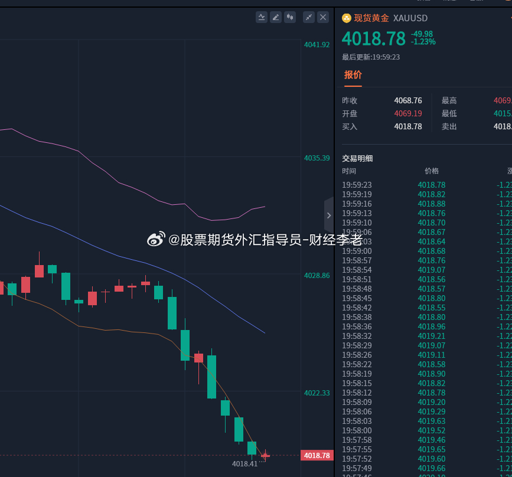512x477 pixels.
Task: Click the large 4018.78 quote price
Action: tap(374, 38)
